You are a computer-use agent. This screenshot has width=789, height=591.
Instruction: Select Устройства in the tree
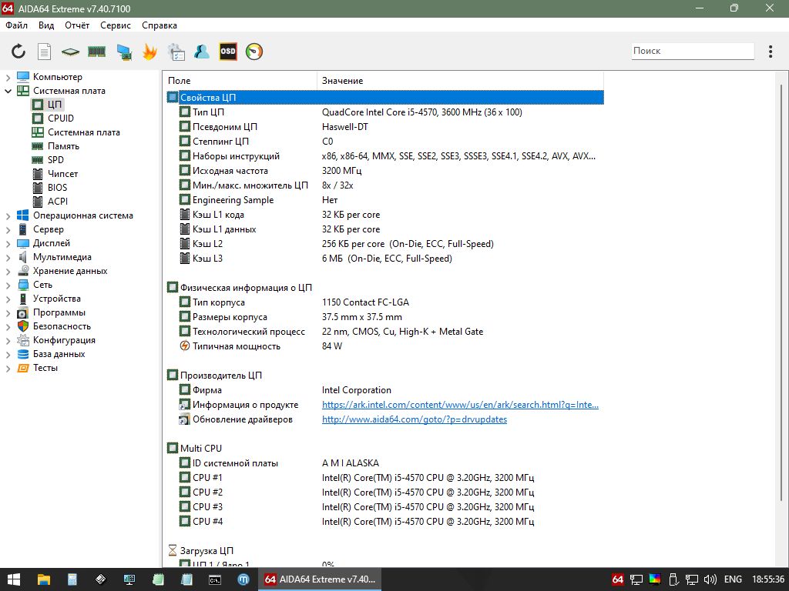56,299
